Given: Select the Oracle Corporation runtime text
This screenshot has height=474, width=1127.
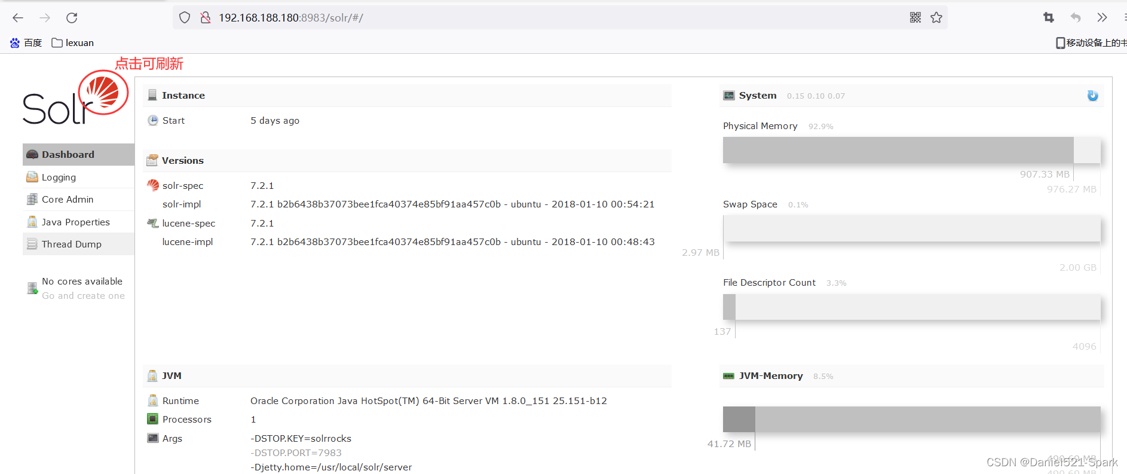Looking at the screenshot, I should tap(428, 401).
